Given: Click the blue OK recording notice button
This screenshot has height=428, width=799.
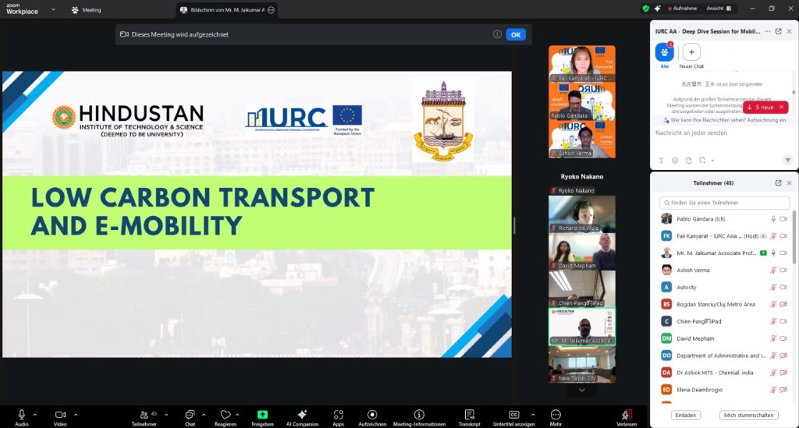Looking at the screenshot, I should (x=516, y=34).
